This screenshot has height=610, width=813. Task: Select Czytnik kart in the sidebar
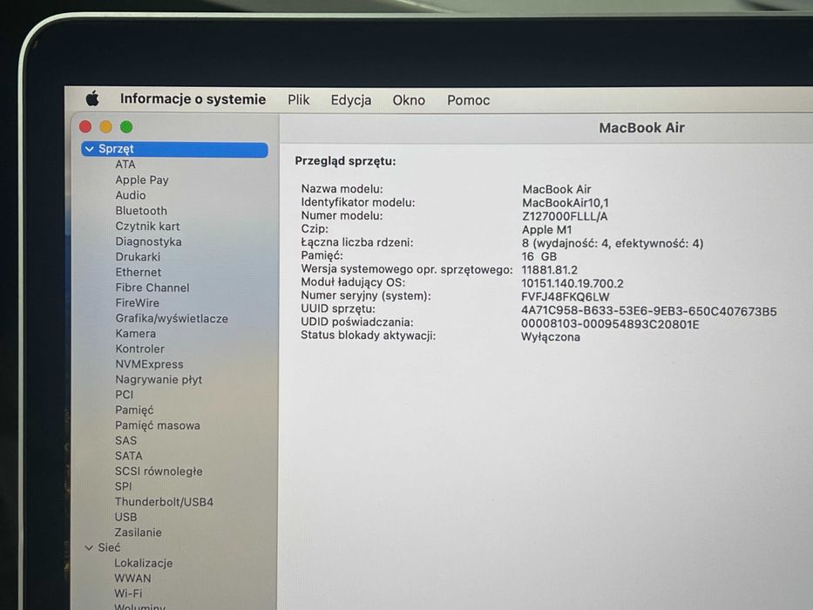pos(148,227)
